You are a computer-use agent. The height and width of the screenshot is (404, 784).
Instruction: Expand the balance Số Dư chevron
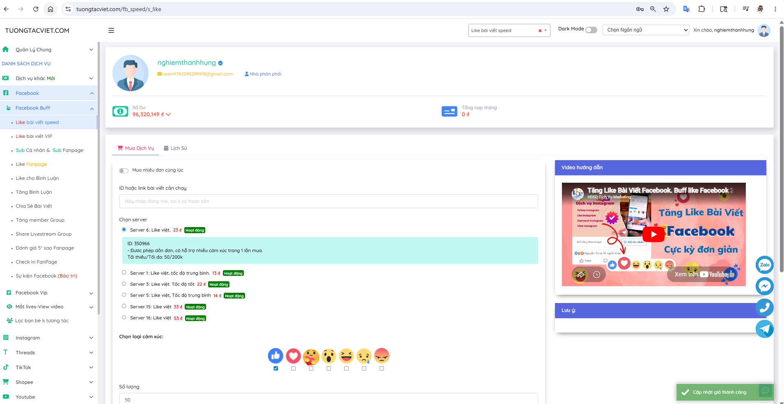click(x=168, y=115)
